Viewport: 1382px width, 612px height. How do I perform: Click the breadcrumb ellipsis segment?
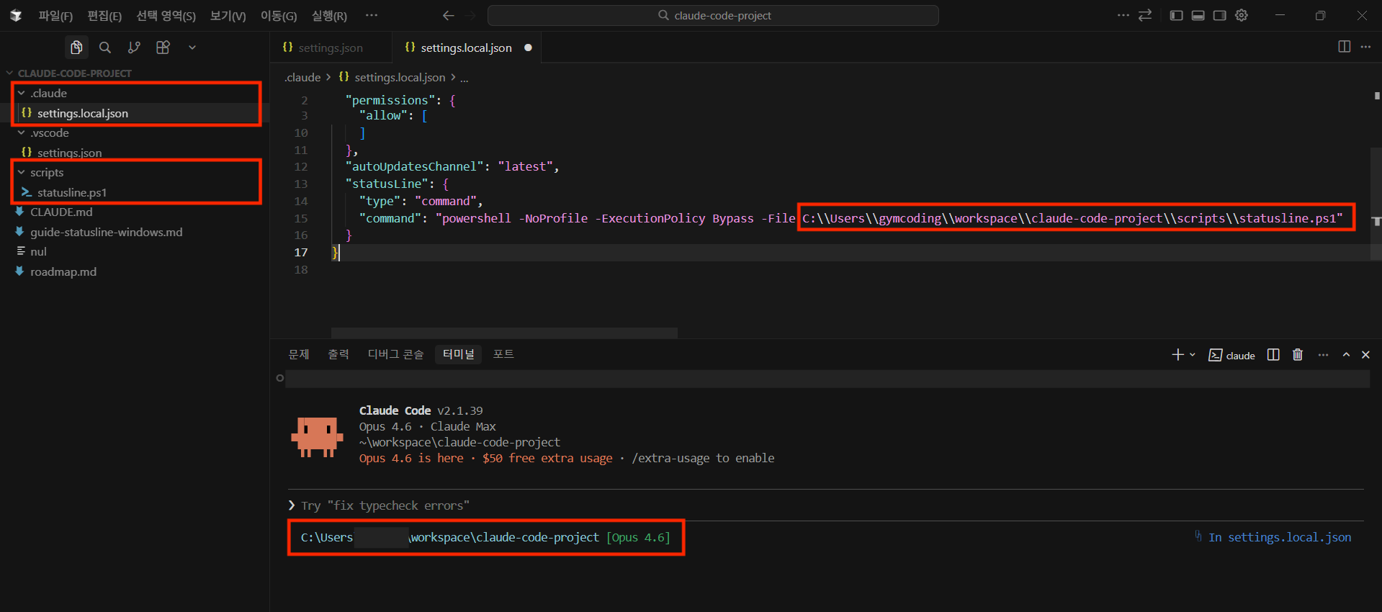465,78
